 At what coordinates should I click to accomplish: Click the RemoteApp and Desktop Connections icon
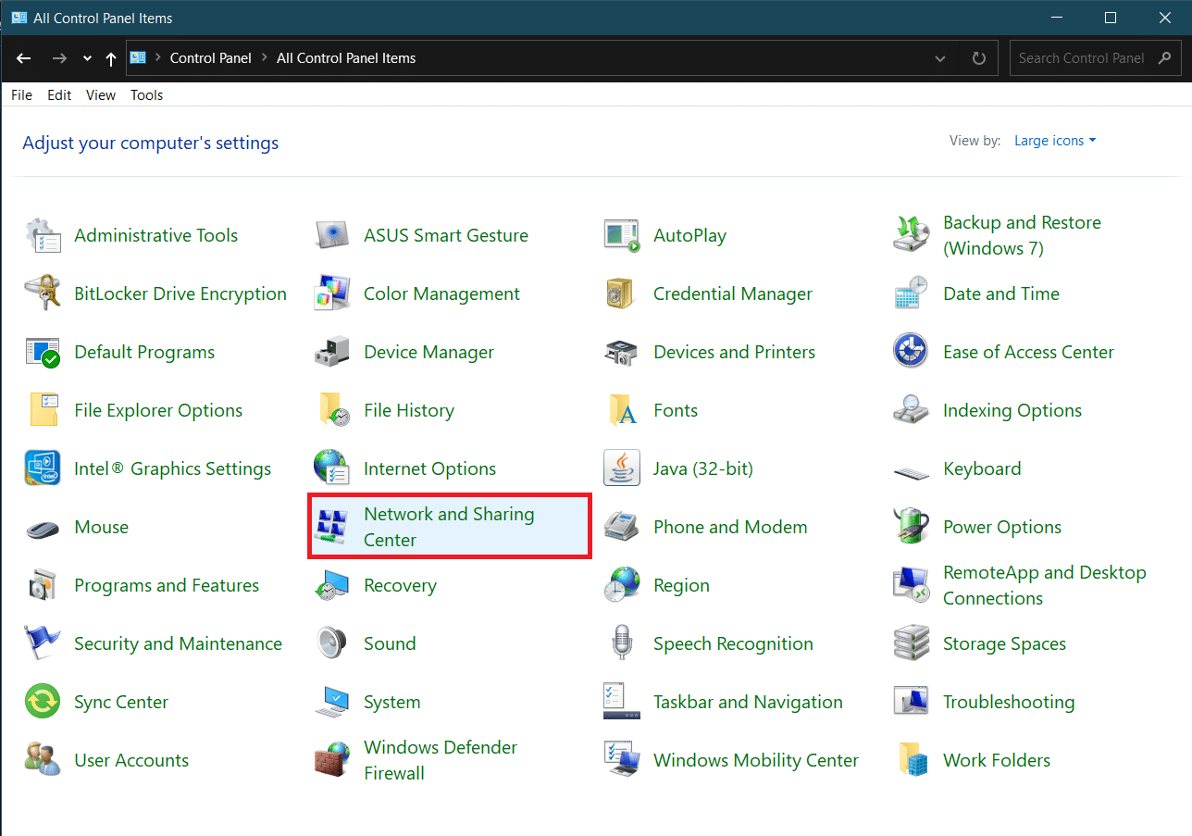click(912, 585)
